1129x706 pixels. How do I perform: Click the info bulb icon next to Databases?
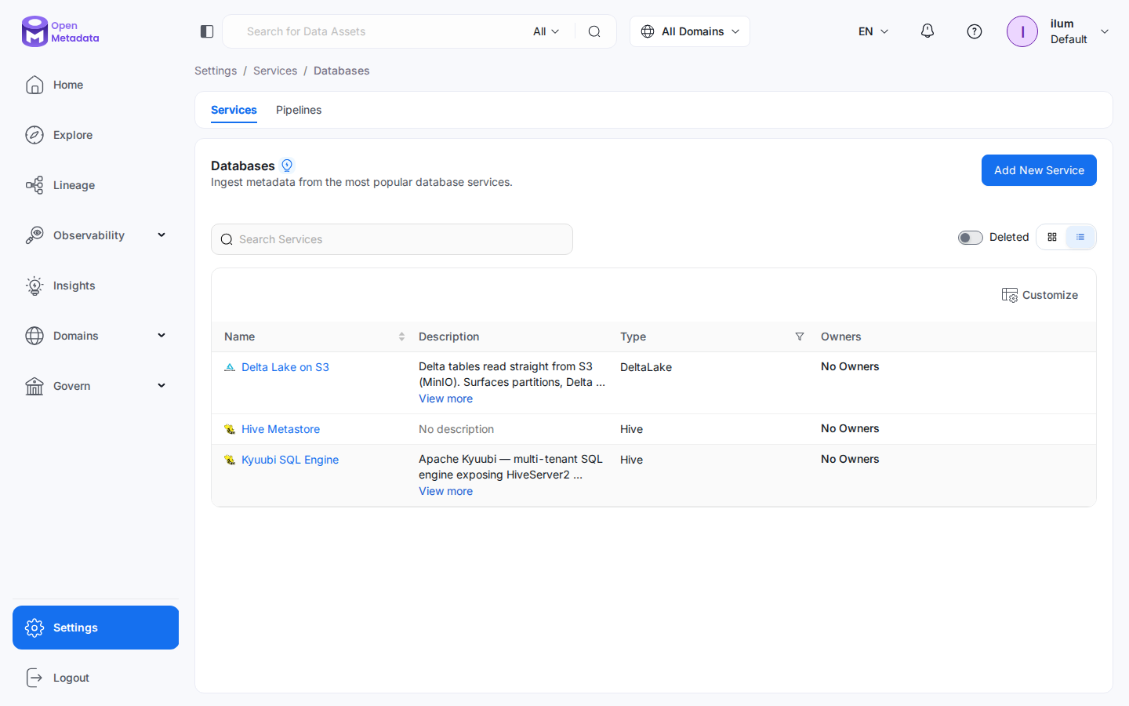coord(287,166)
